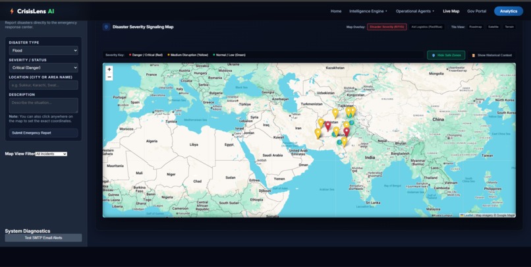Expand the Operational Agents menu
The width and height of the screenshot is (531, 267).
415,11
